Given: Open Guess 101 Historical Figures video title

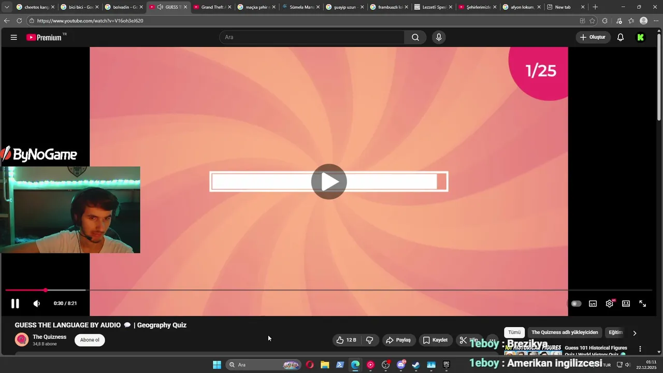Looking at the screenshot, I should coord(596,351).
